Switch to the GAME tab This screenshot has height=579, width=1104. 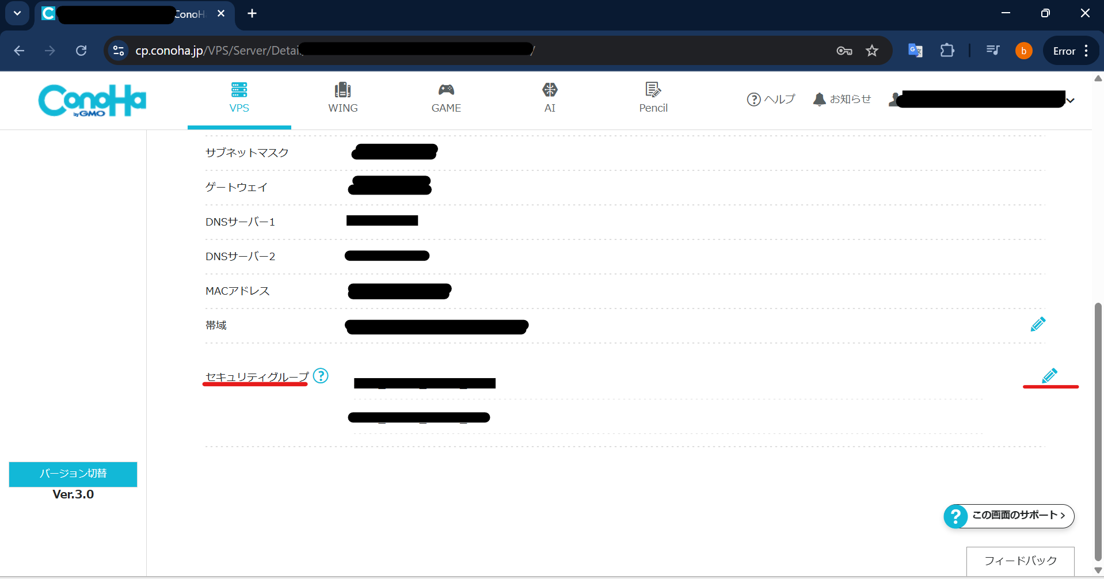click(x=446, y=98)
